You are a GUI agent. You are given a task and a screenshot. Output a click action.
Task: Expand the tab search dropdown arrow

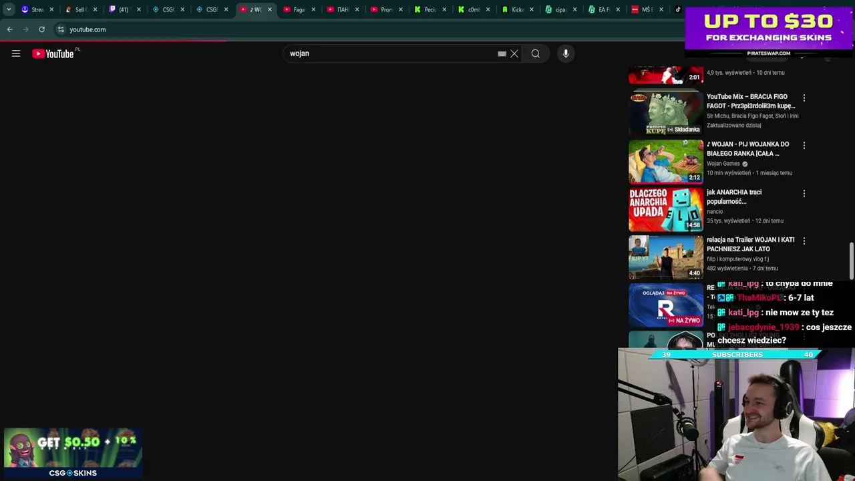(x=9, y=9)
